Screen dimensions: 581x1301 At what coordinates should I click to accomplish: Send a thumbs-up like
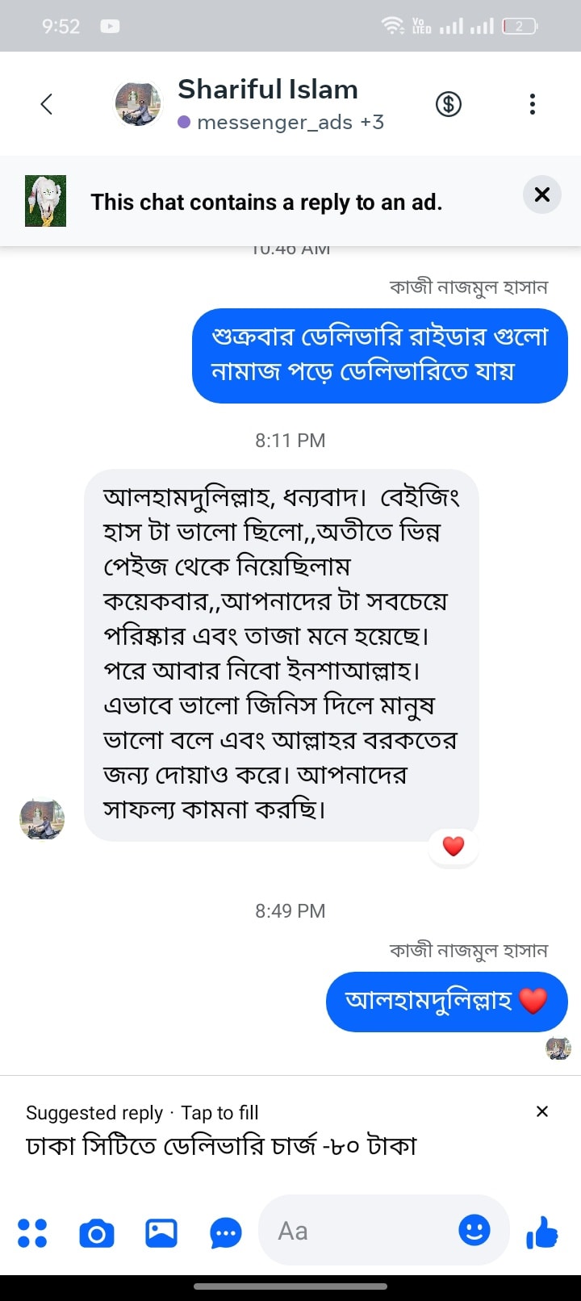click(x=542, y=1232)
